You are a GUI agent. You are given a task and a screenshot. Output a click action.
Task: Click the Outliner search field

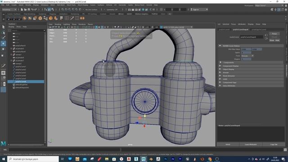point(28,31)
